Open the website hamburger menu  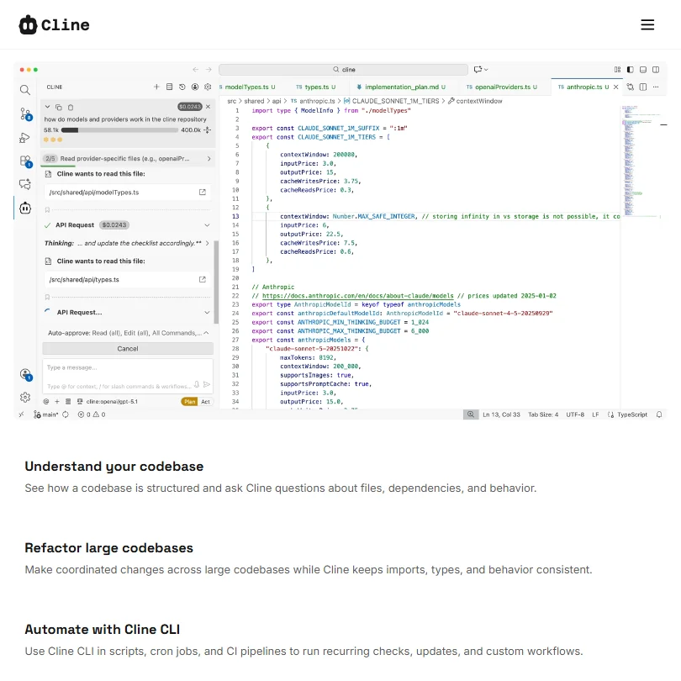647,24
